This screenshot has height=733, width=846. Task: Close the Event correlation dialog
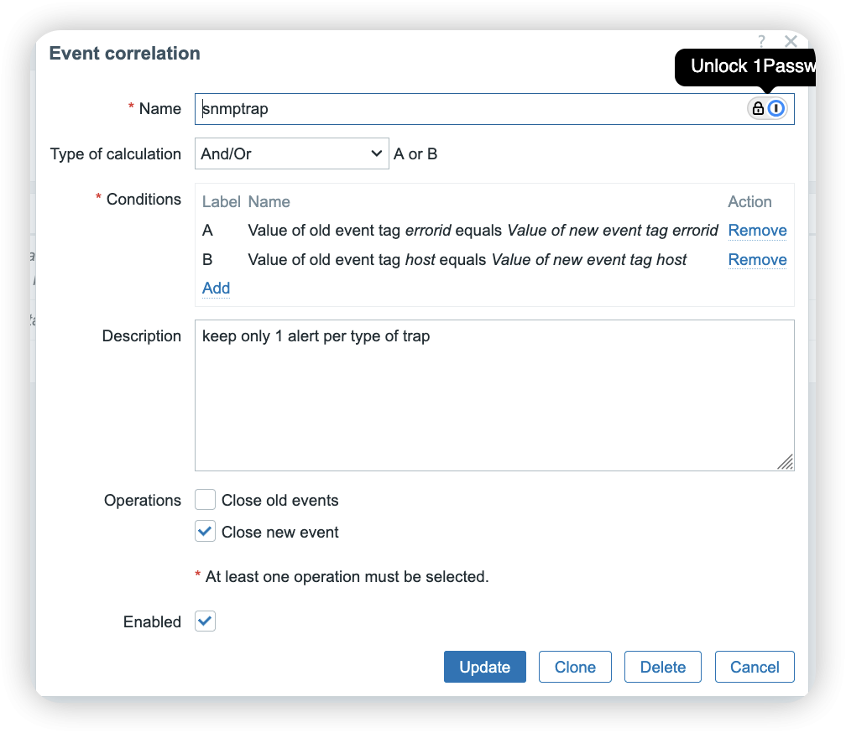click(x=791, y=41)
